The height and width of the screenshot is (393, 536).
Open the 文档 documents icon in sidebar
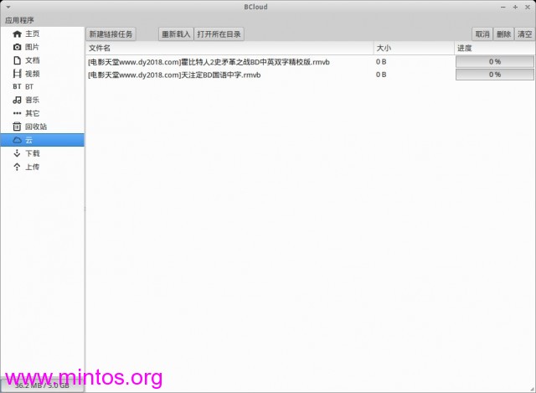pos(17,60)
